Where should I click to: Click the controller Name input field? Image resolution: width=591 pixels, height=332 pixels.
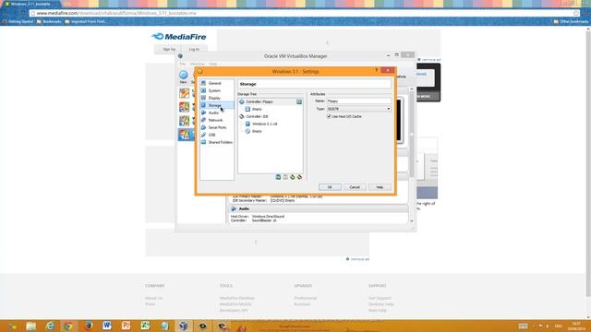pyautogui.click(x=359, y=101)
